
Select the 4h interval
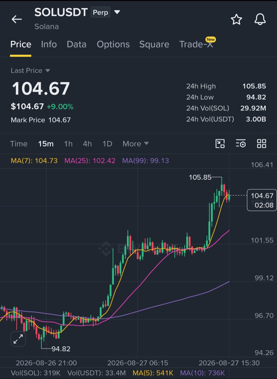tap(87, 144)
